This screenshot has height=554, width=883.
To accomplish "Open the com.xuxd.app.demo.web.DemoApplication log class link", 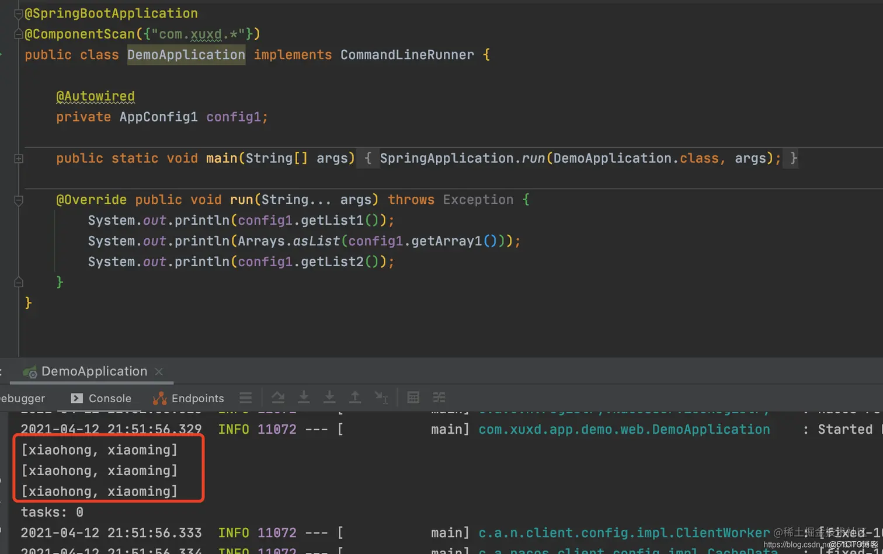I will pos(624,430).
